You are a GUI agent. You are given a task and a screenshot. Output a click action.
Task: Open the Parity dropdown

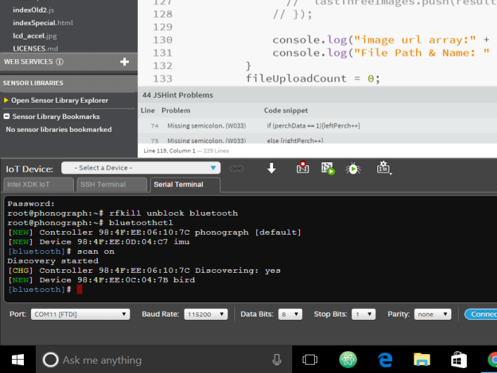pyautogui.click(x=432, y=314)
